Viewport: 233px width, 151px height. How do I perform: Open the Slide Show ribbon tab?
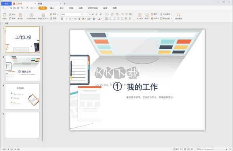click(x=93, y=8)
